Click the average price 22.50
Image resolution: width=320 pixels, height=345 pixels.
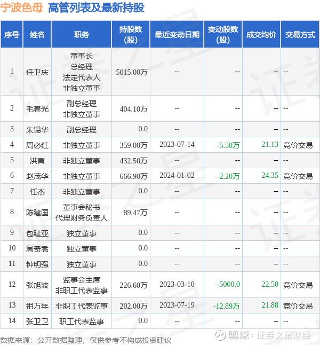(x=270, y=284)
